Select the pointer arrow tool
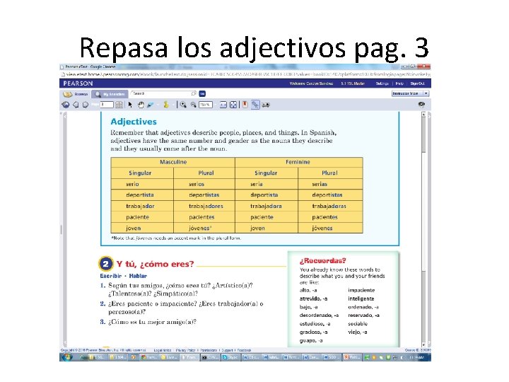The width and height of the screenshot is (509, 382). tap(130, 105)
